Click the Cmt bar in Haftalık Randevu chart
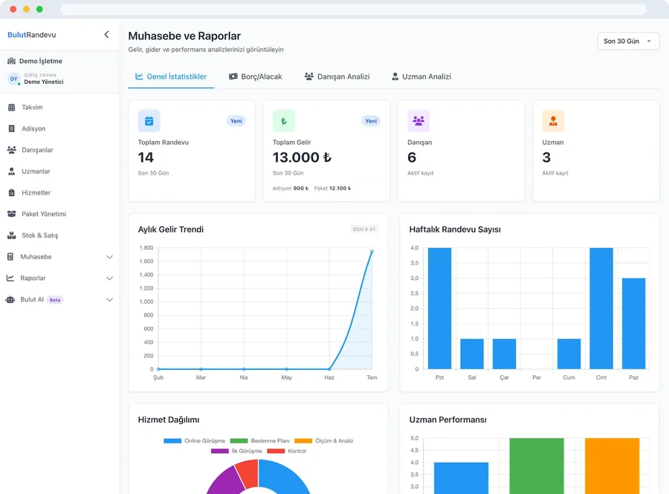 click(x=601, y=308)
